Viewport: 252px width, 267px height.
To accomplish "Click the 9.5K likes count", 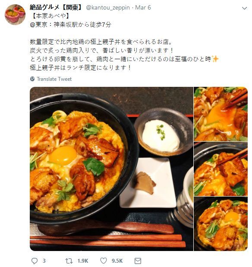I will pos(117,261).
